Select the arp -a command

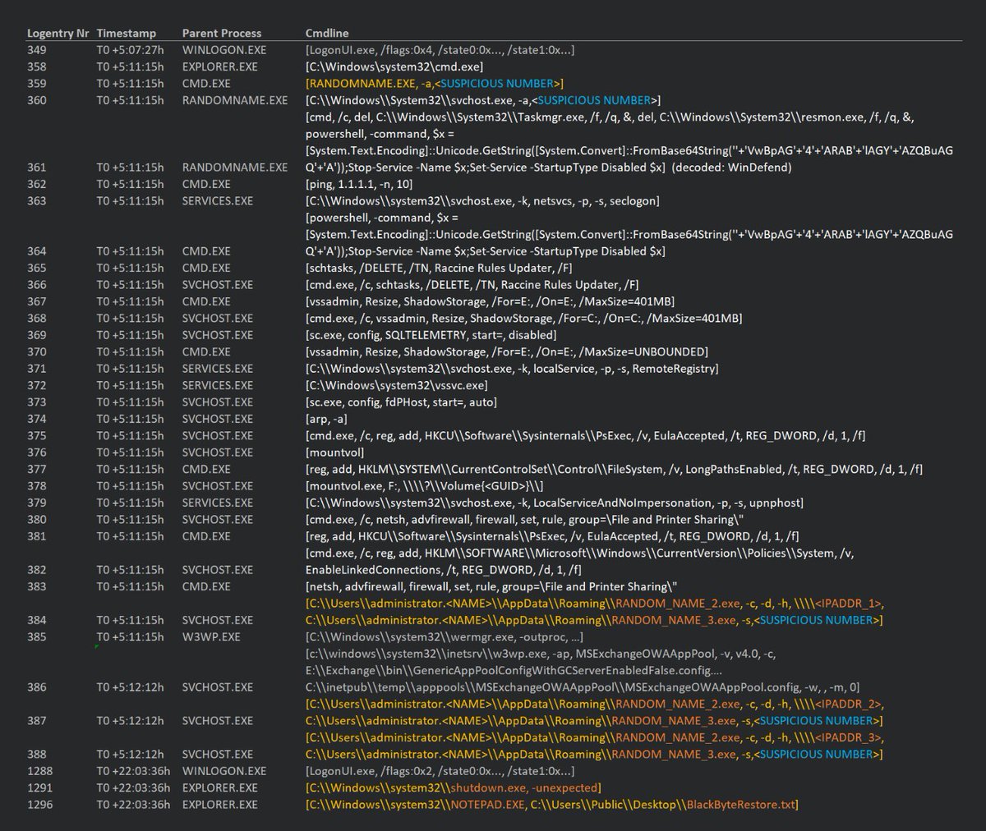pyautogui.click(x=326, y=420)
